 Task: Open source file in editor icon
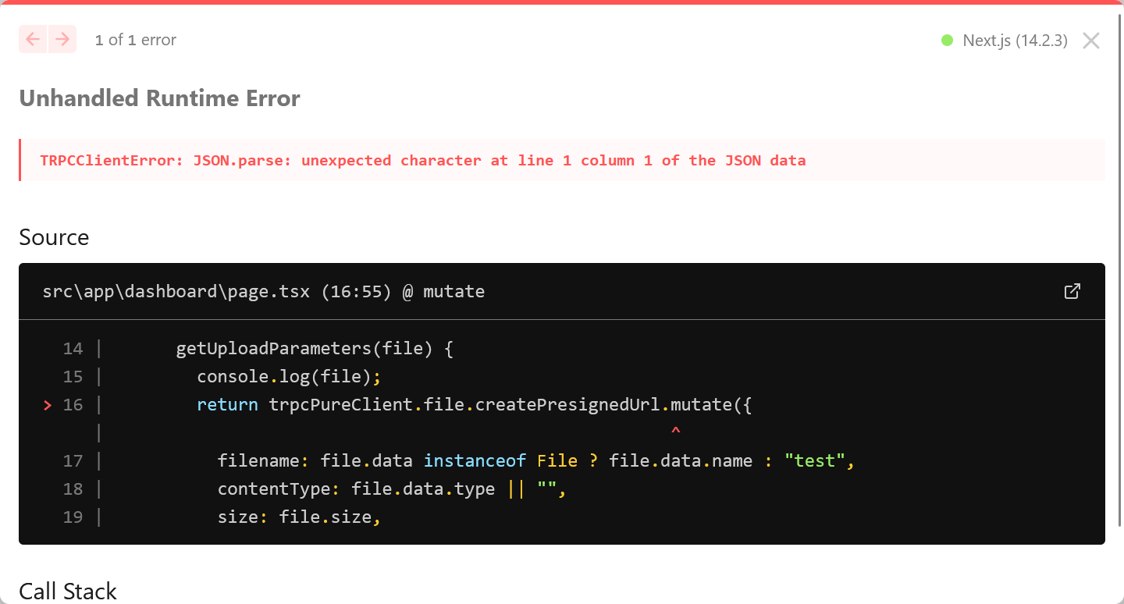[x=1072, y=291]
